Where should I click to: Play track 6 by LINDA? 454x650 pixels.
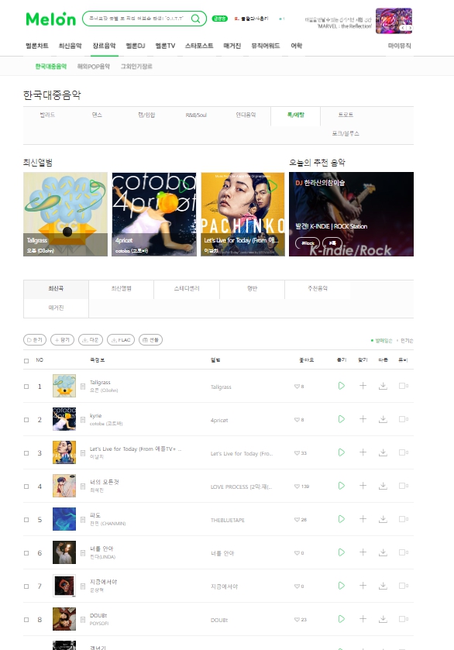[x=341, y=552]
